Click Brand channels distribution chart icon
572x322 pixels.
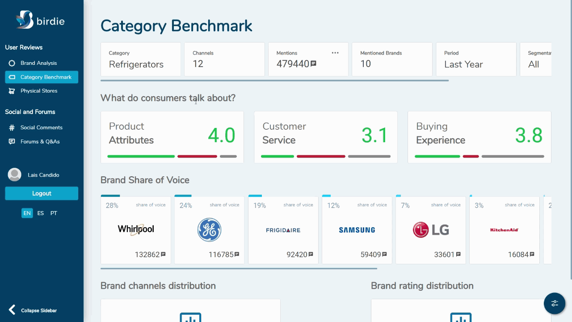pyautogui.click(x=190, y=317)
